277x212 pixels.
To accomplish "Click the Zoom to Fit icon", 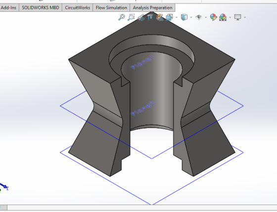I will pyautogui.click(x=121, y=17).
